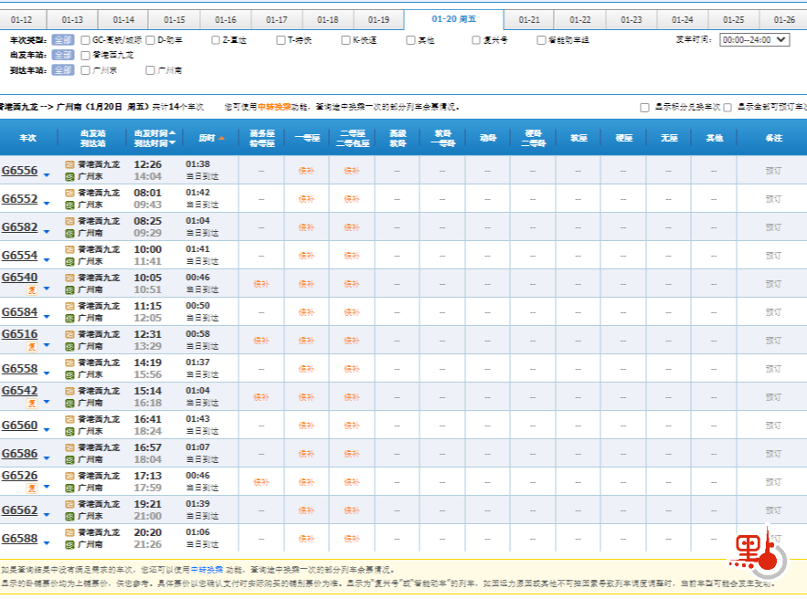Click departure station icon in G6526 row
This screenshot has width=807, height=599.
point(69,476)
